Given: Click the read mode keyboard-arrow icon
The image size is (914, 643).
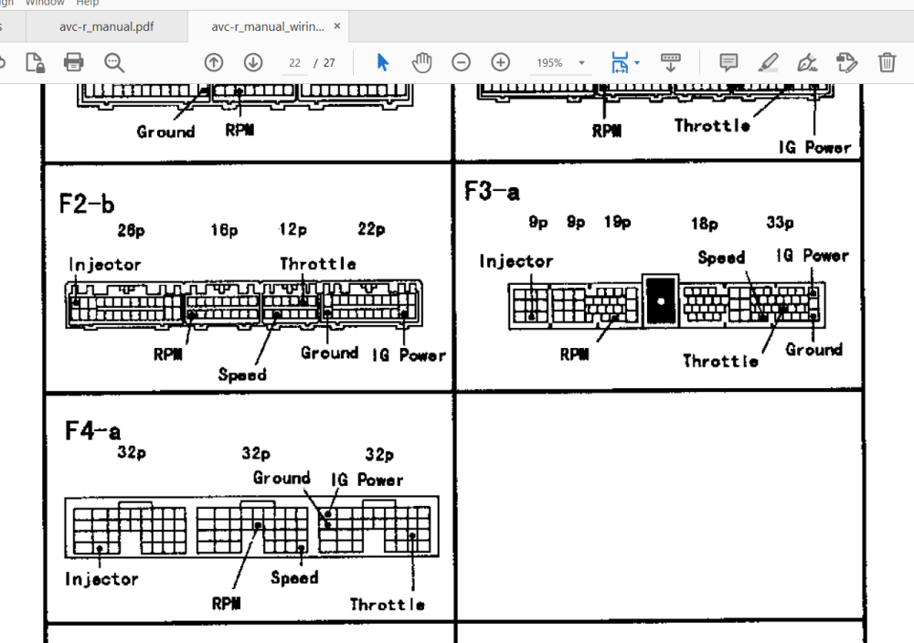Looking at the screenshot, I should 670,62.
